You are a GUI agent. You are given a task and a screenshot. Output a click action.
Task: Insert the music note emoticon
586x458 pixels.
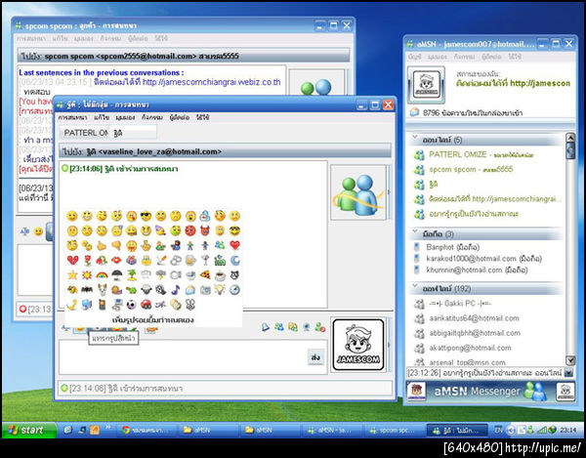175,289
